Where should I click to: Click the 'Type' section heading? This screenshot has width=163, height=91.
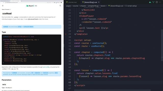[4, 32]
